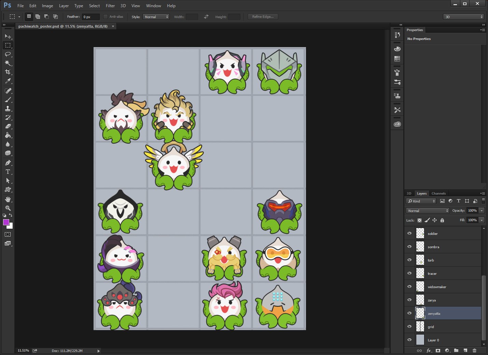Create a new layer group
Screen dimensions: 488x355
click(x=456, y=351)
